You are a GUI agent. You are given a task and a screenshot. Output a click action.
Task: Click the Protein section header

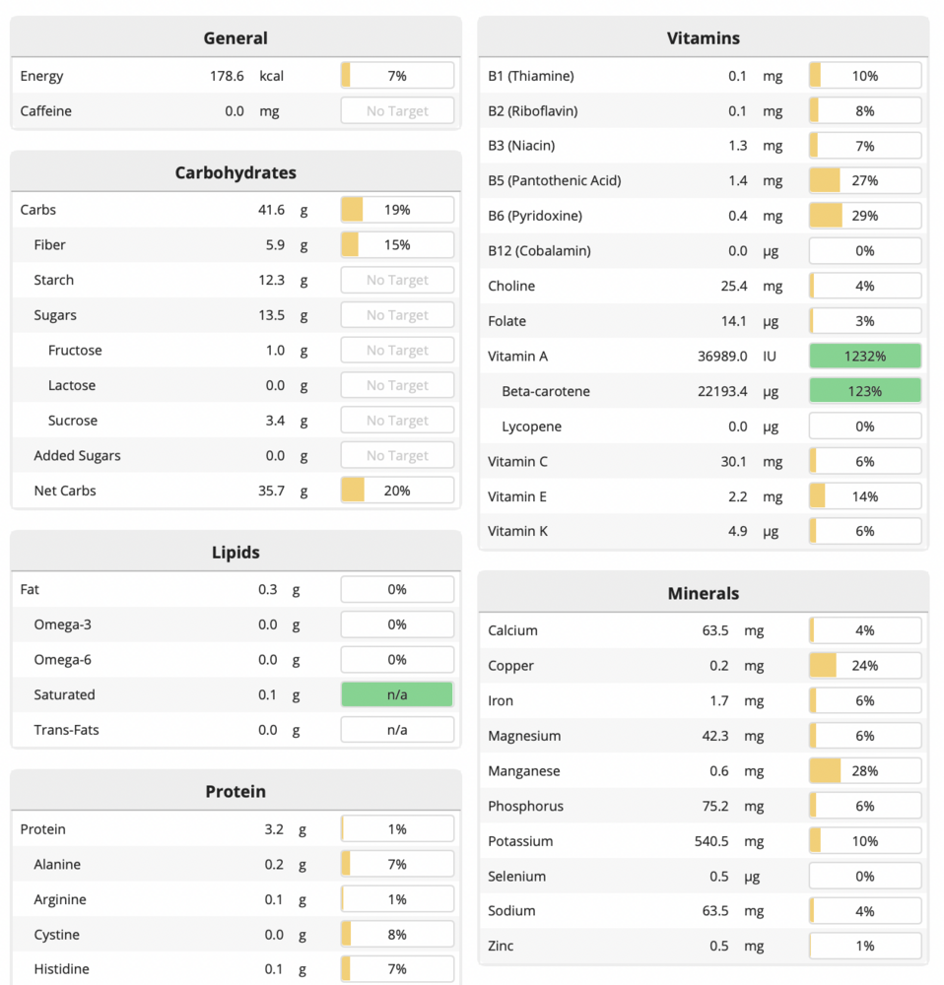click(236, 791)
